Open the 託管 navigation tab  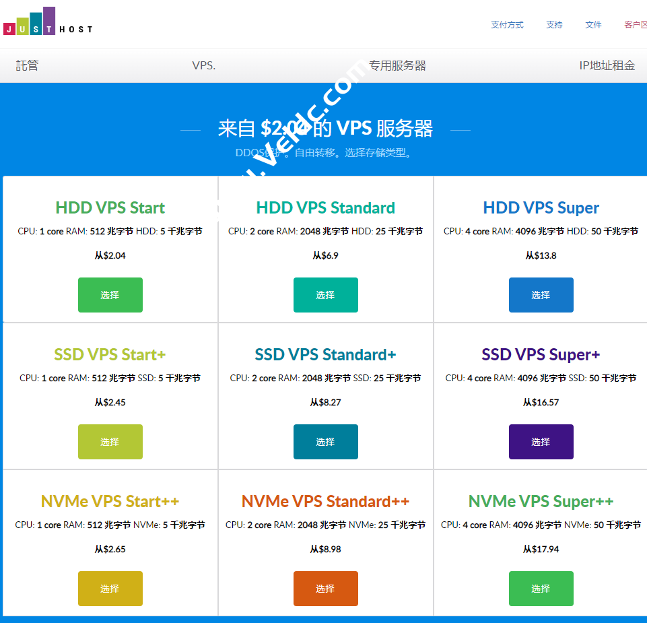click(26, 65)
